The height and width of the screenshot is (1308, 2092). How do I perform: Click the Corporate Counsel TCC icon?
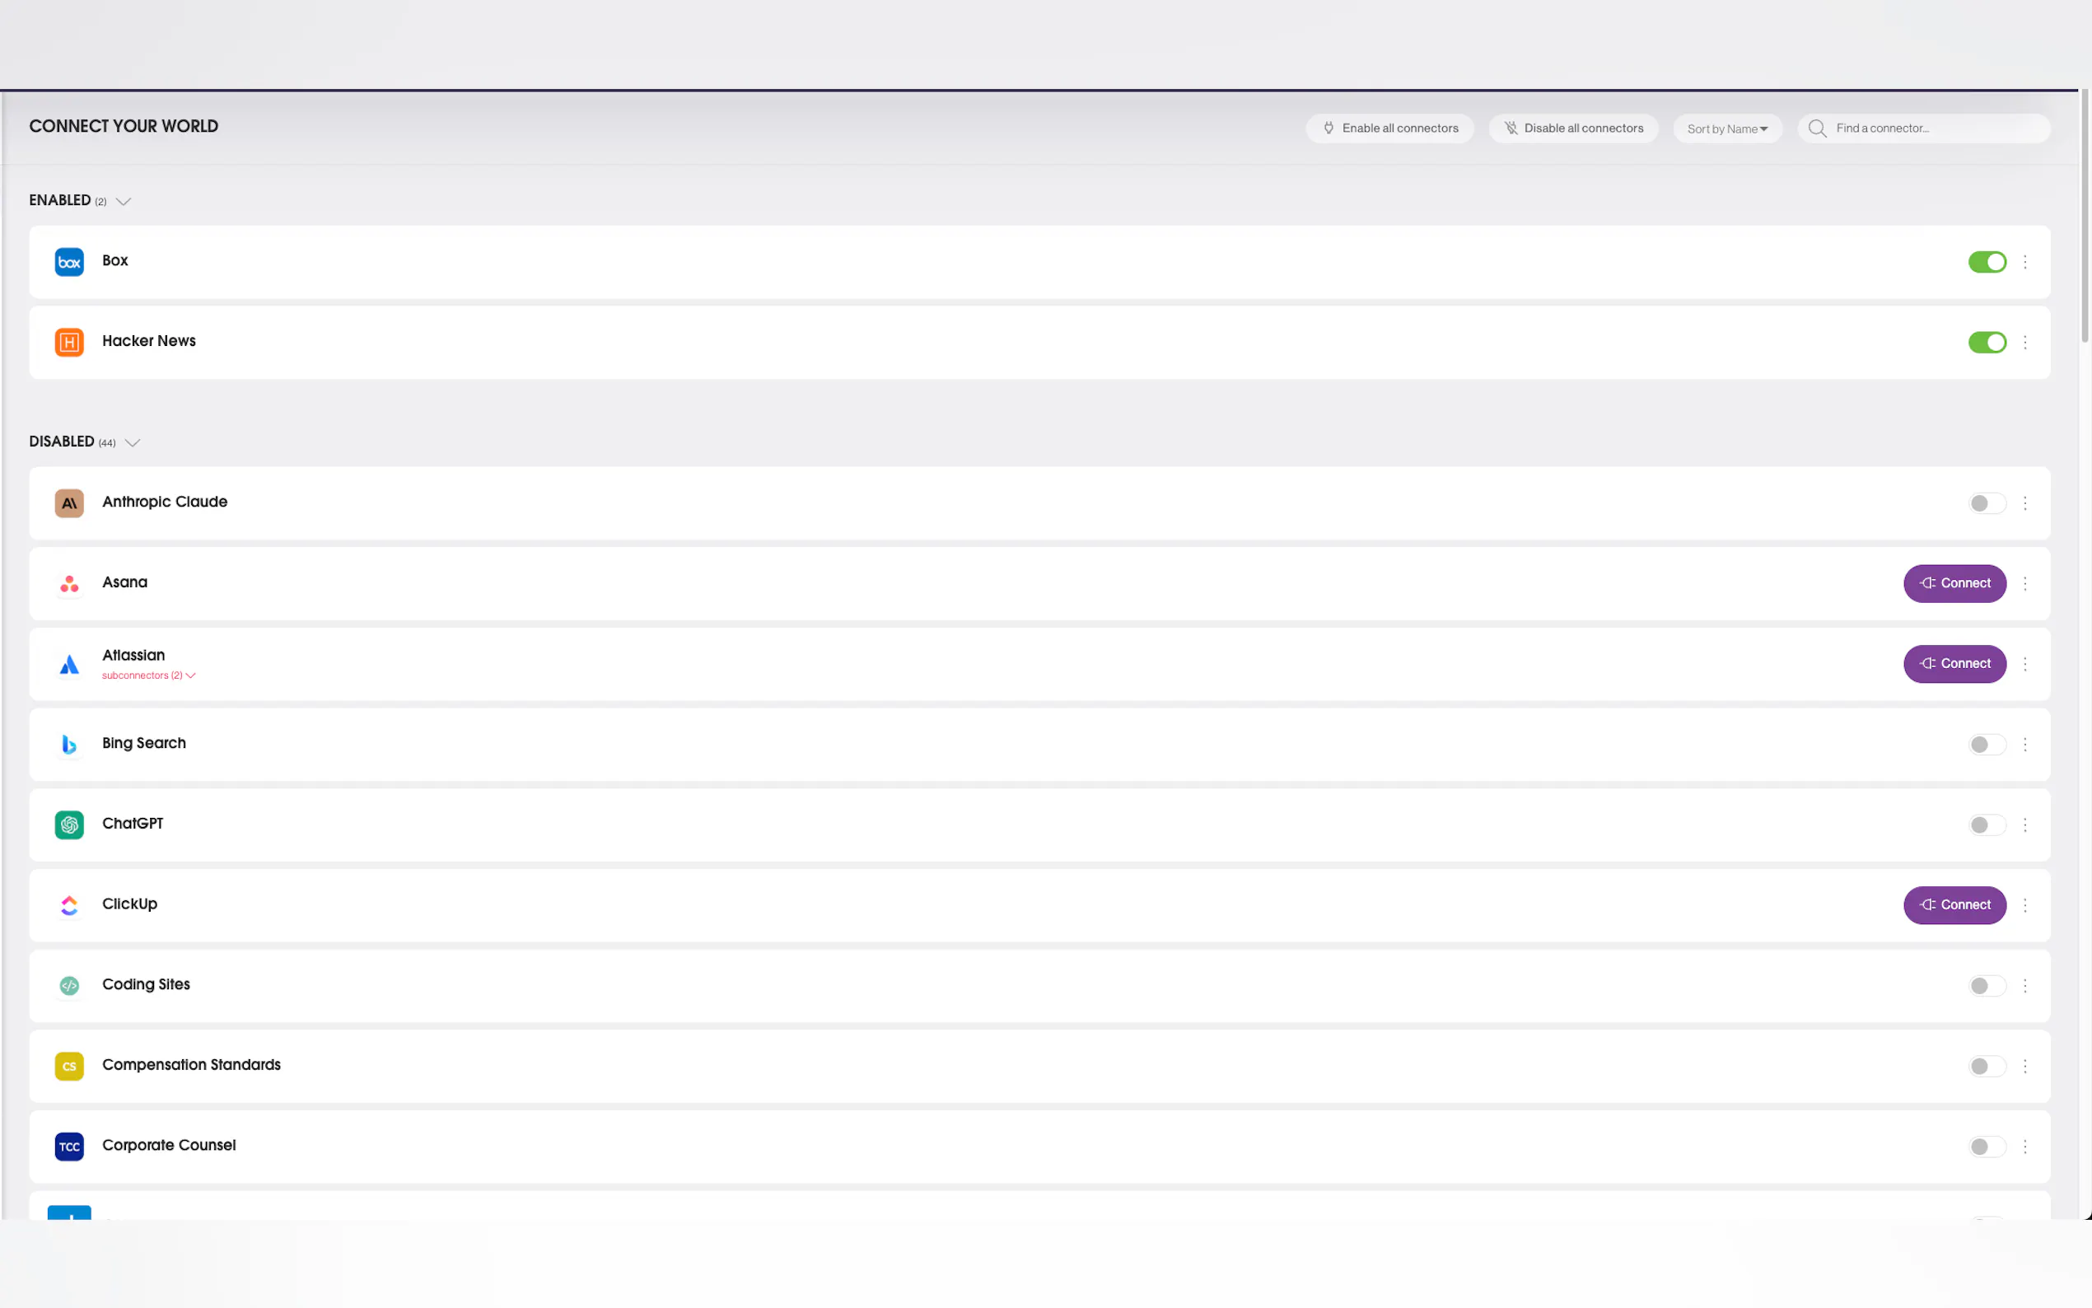pos(69,1147)
